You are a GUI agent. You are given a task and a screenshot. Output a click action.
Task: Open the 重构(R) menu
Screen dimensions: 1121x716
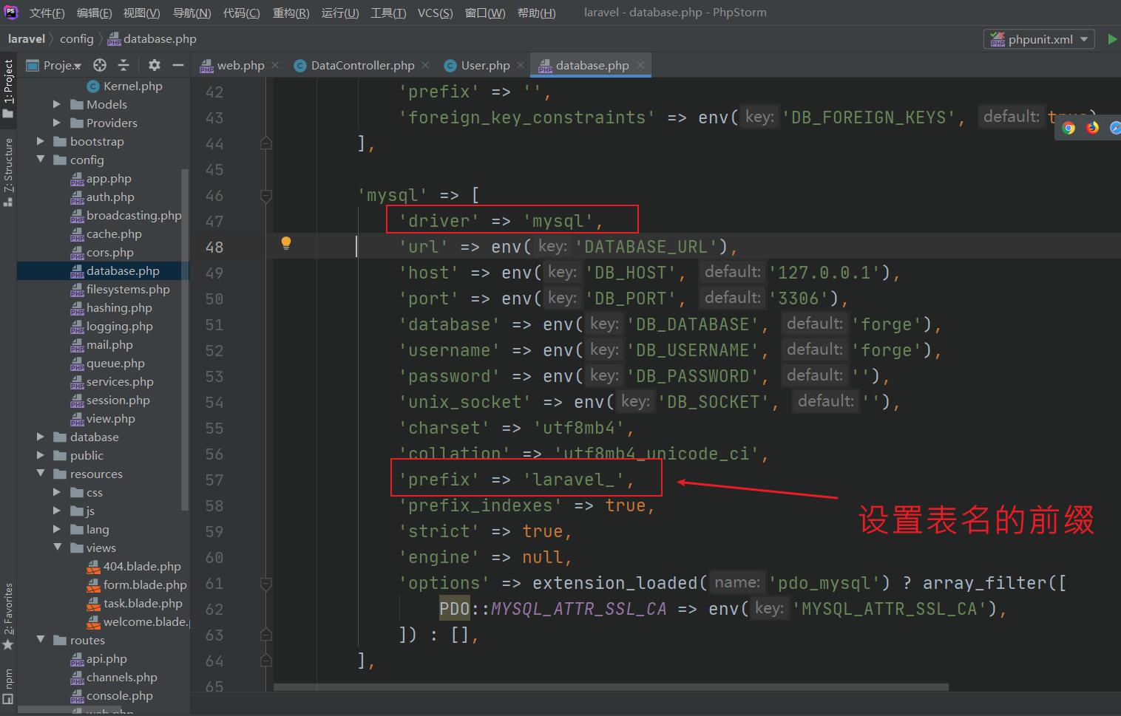coord(291,13)
